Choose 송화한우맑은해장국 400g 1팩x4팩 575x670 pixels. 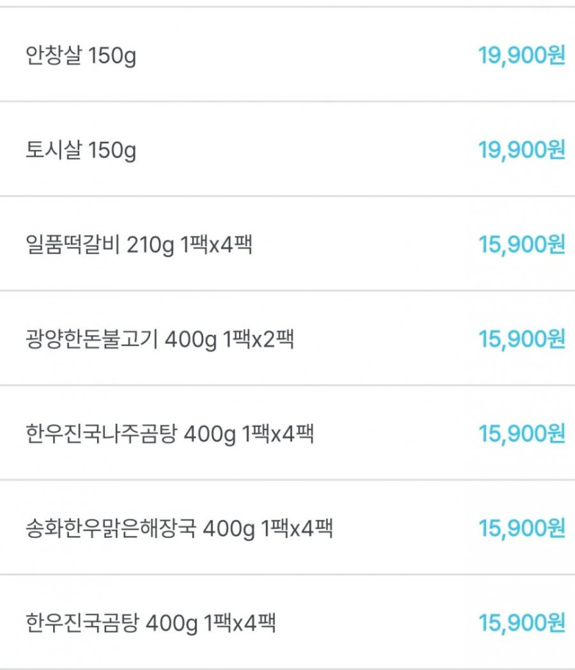(179, 529)
